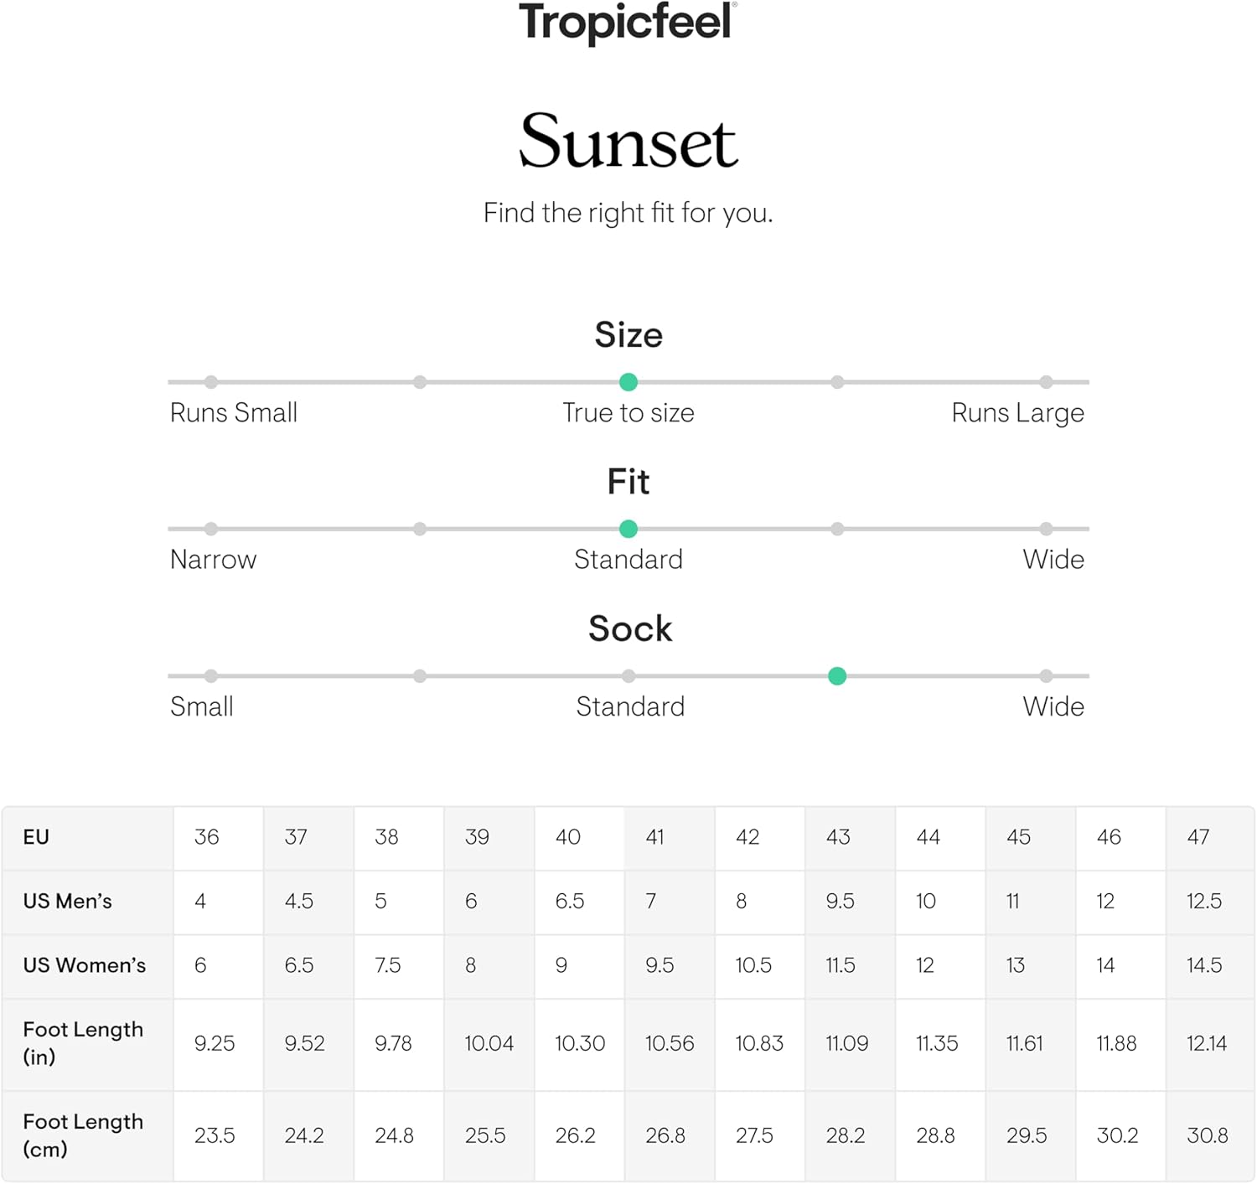Screen dimensions: 1257x1184
Task: Select EU size 42 cell
Action: 759,837
